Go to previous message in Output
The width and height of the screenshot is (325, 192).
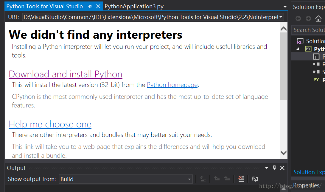click(x=217, y=179)
